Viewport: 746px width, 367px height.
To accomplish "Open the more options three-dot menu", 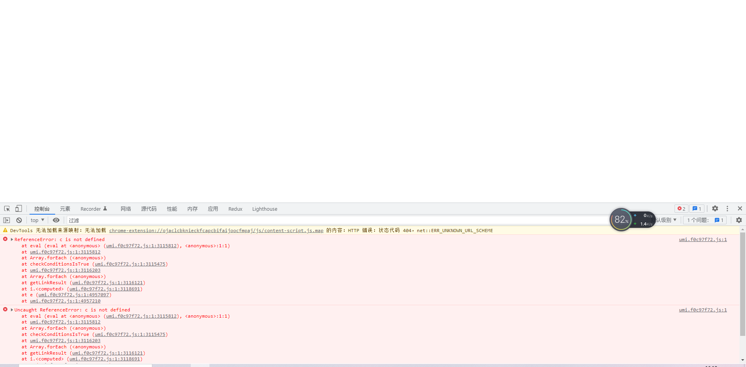I will pos(727,209).
